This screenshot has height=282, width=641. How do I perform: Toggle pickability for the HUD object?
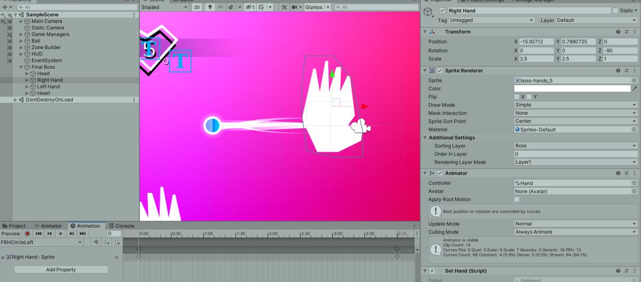pyautogui.click(x=9, y=54)
